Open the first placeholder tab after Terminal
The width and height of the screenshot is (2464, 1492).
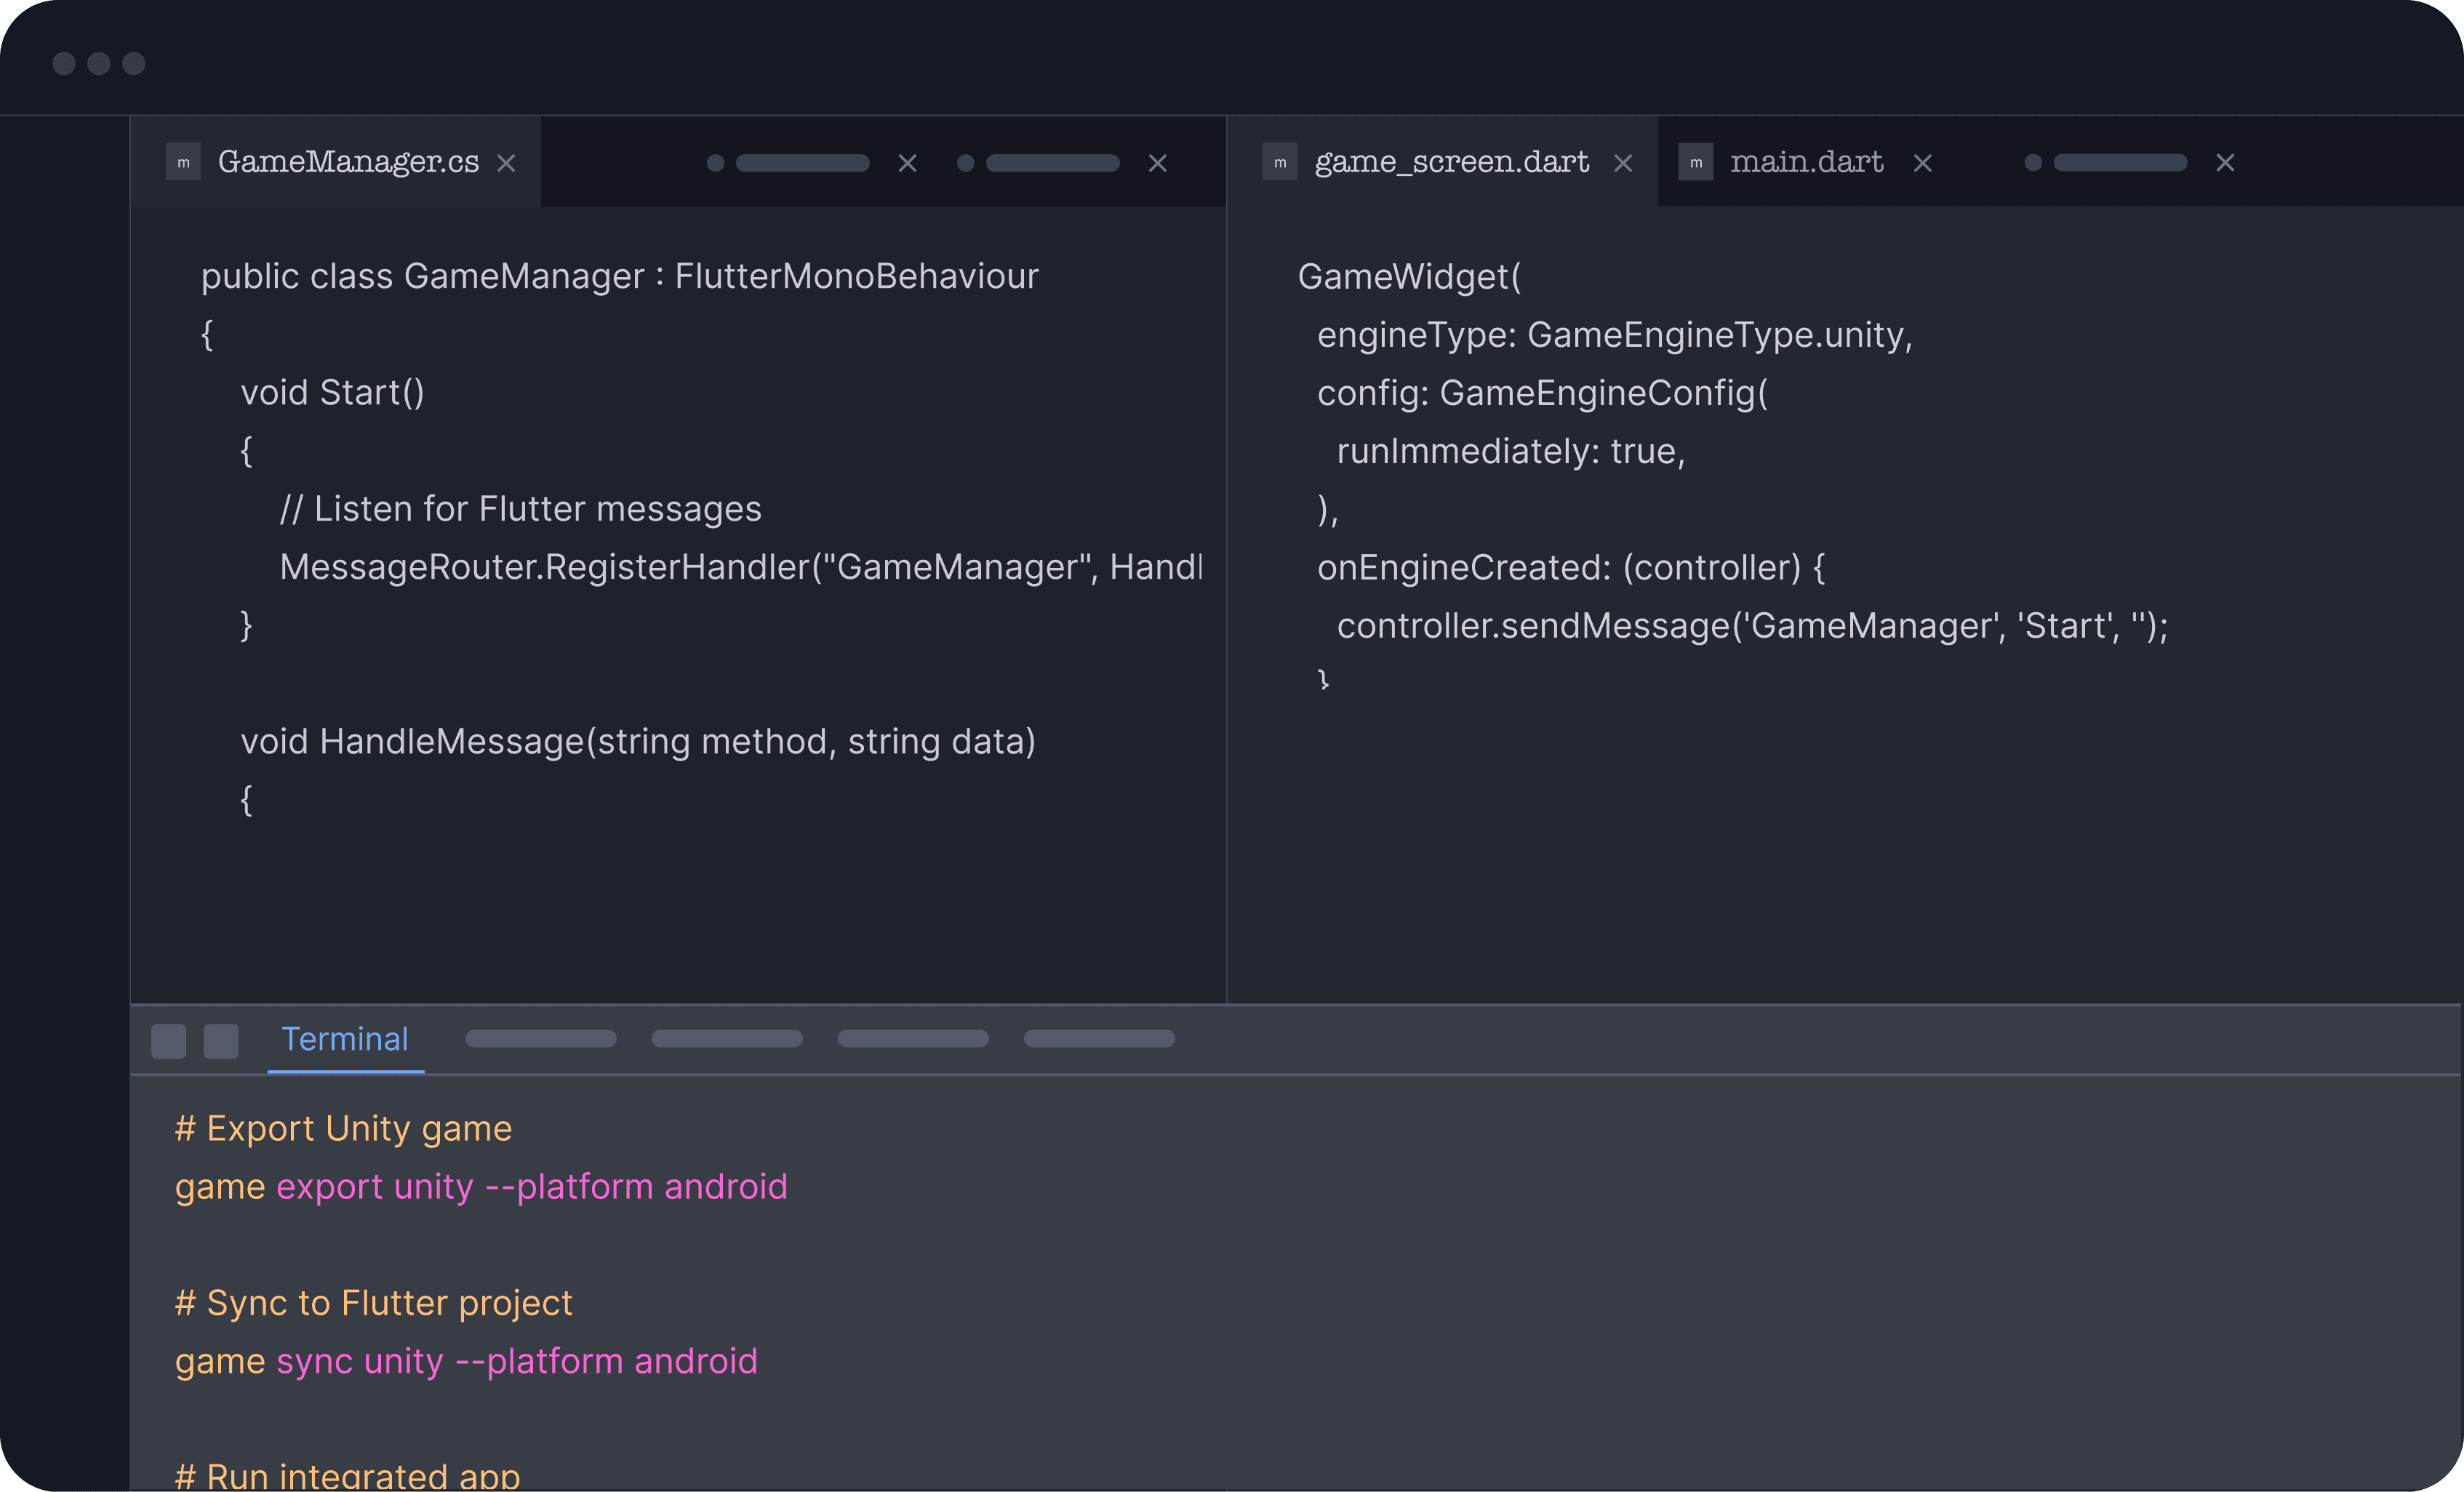click(541, 1039)
